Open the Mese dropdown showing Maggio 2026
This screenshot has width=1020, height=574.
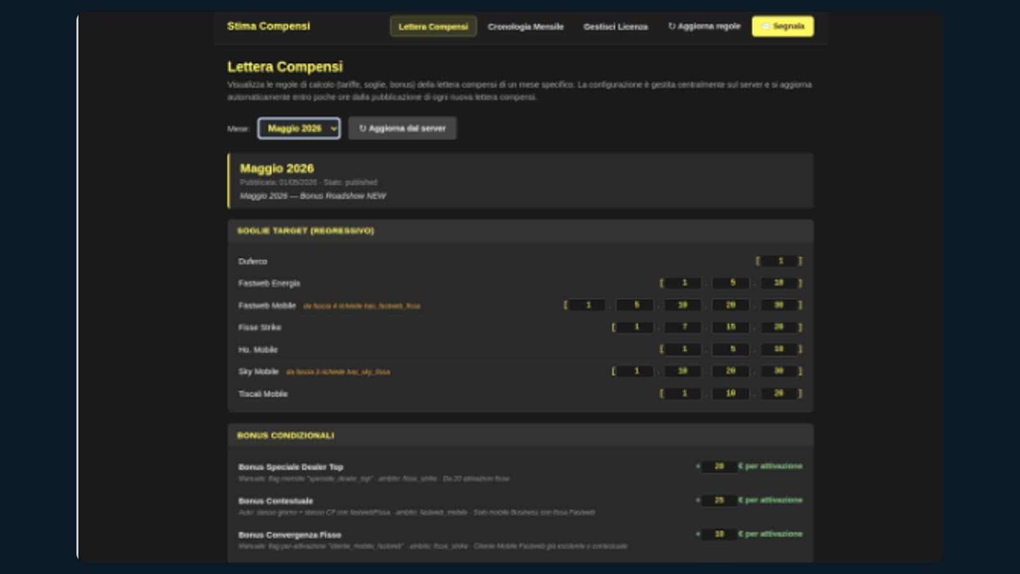point(299,128)
